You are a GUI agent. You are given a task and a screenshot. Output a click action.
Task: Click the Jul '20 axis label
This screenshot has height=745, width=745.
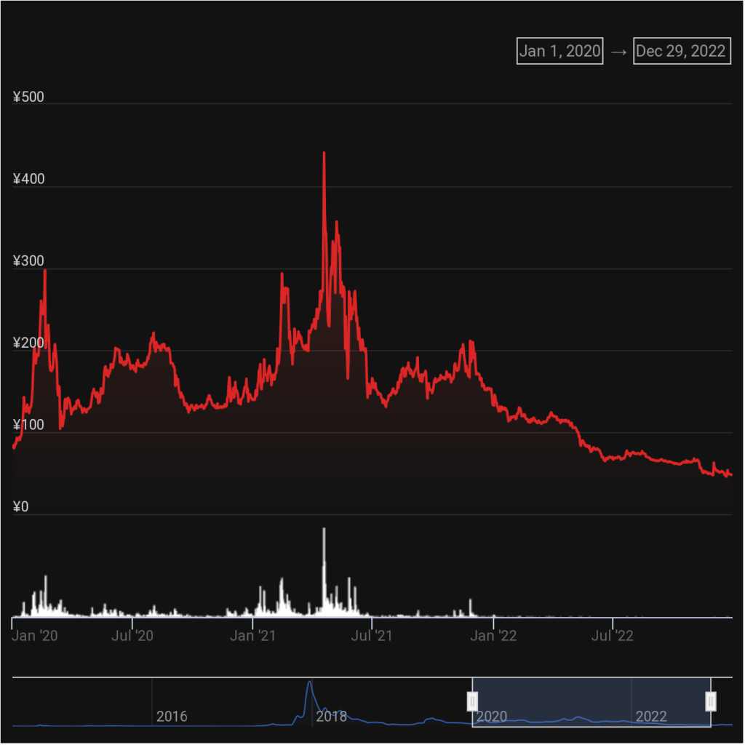(x=132, y=636)
